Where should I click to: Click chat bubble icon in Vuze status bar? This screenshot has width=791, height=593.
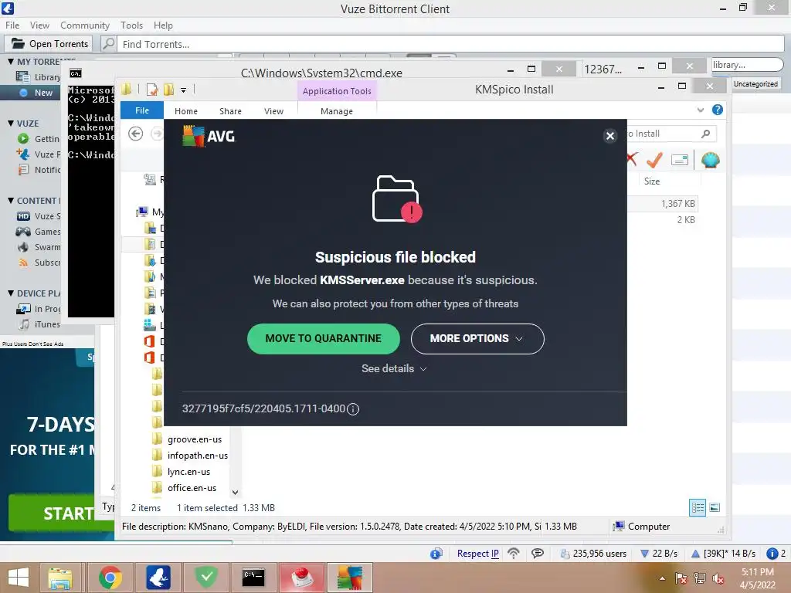point(538,553)
